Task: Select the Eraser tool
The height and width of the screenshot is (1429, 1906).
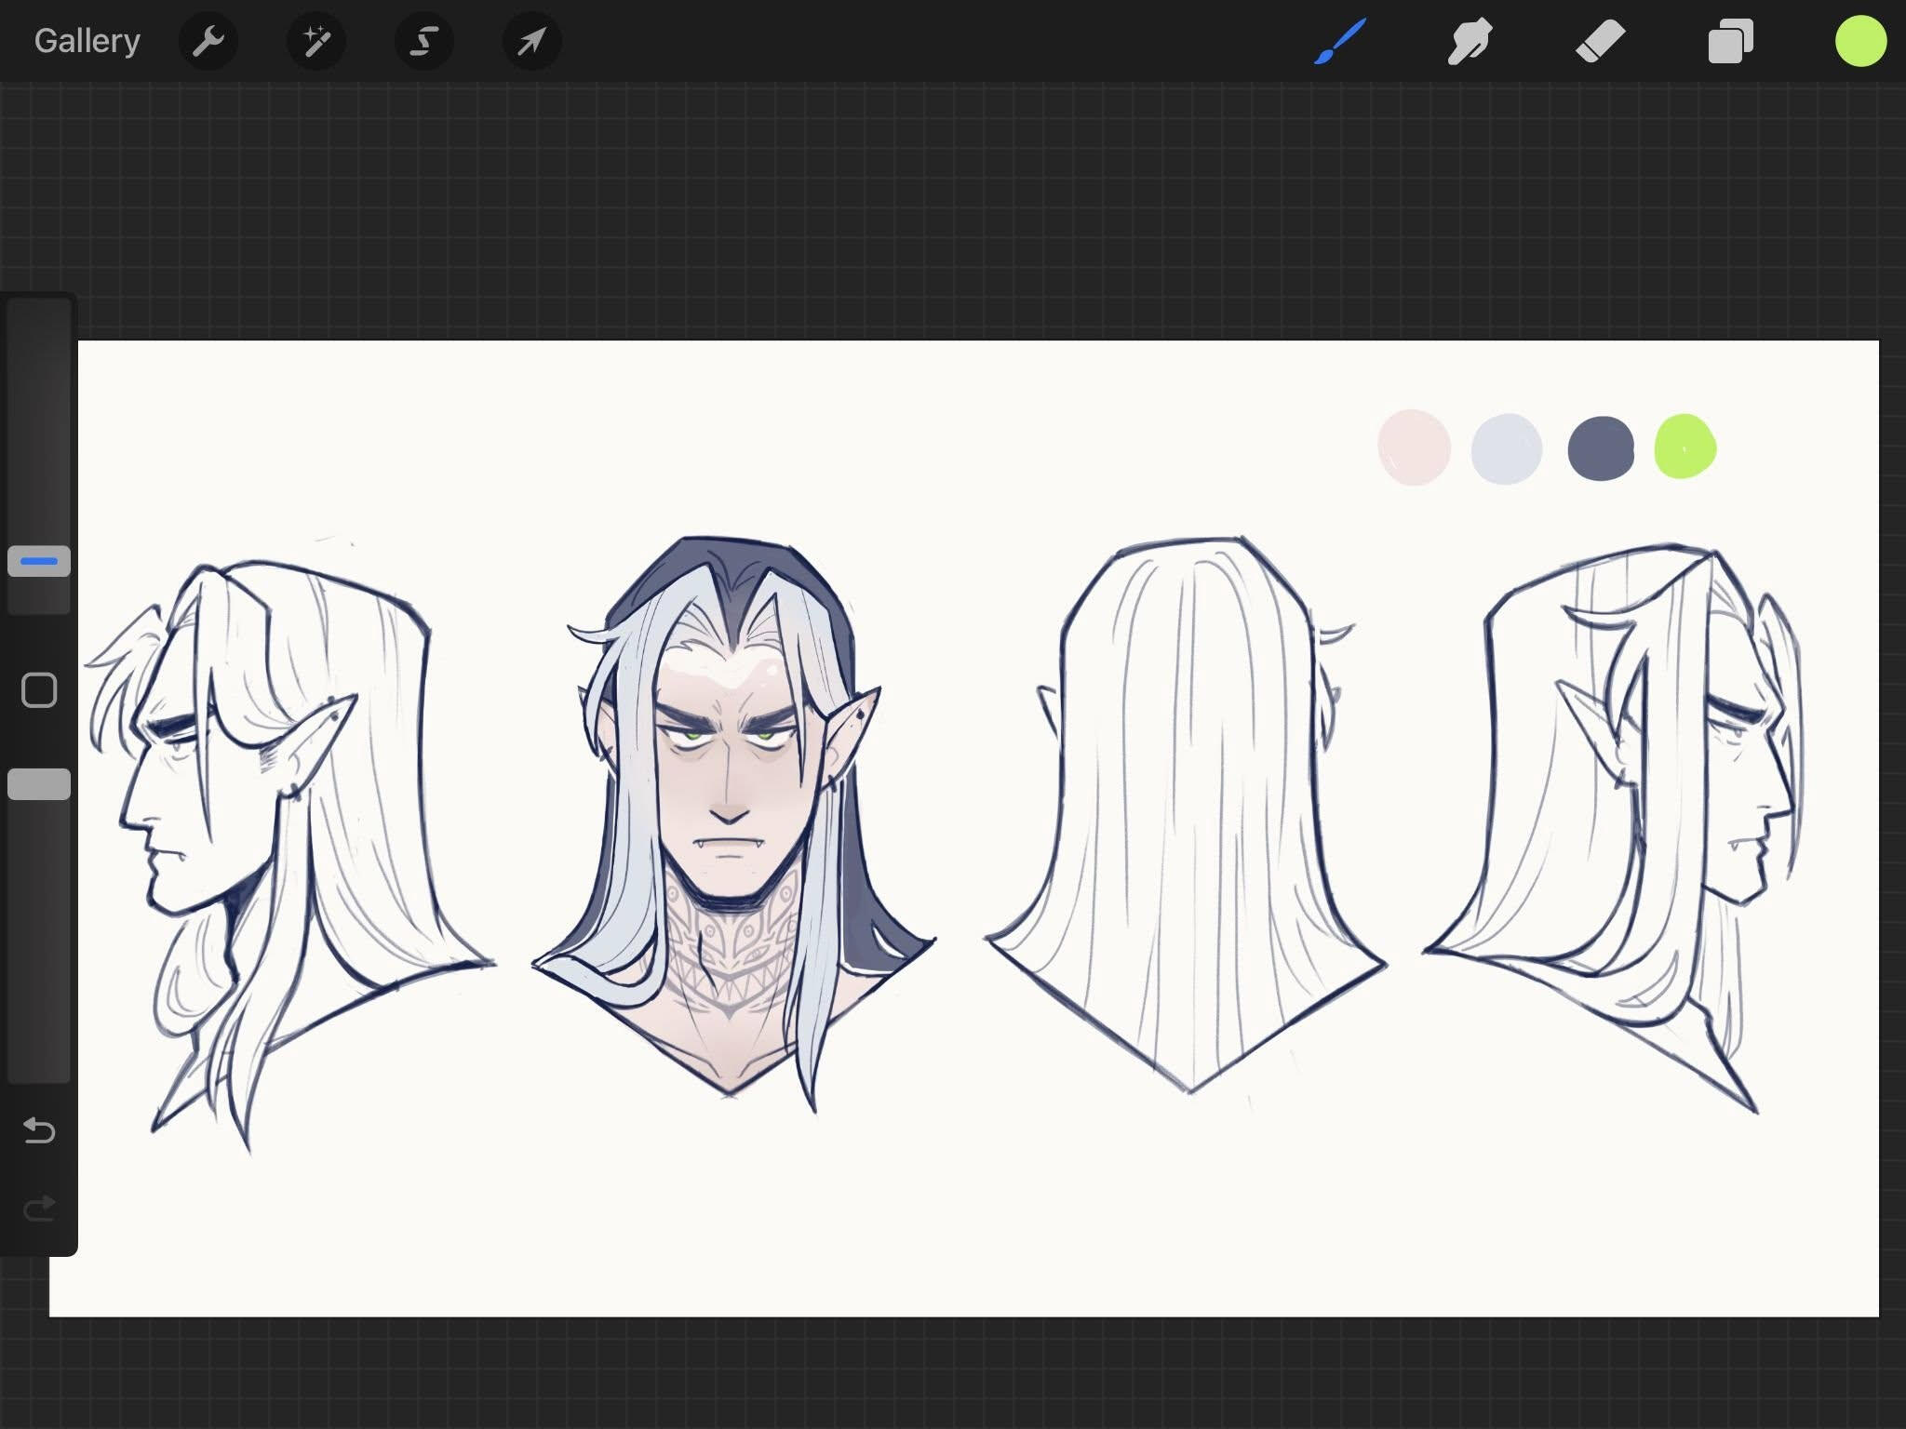Action: pos(1600,41)
